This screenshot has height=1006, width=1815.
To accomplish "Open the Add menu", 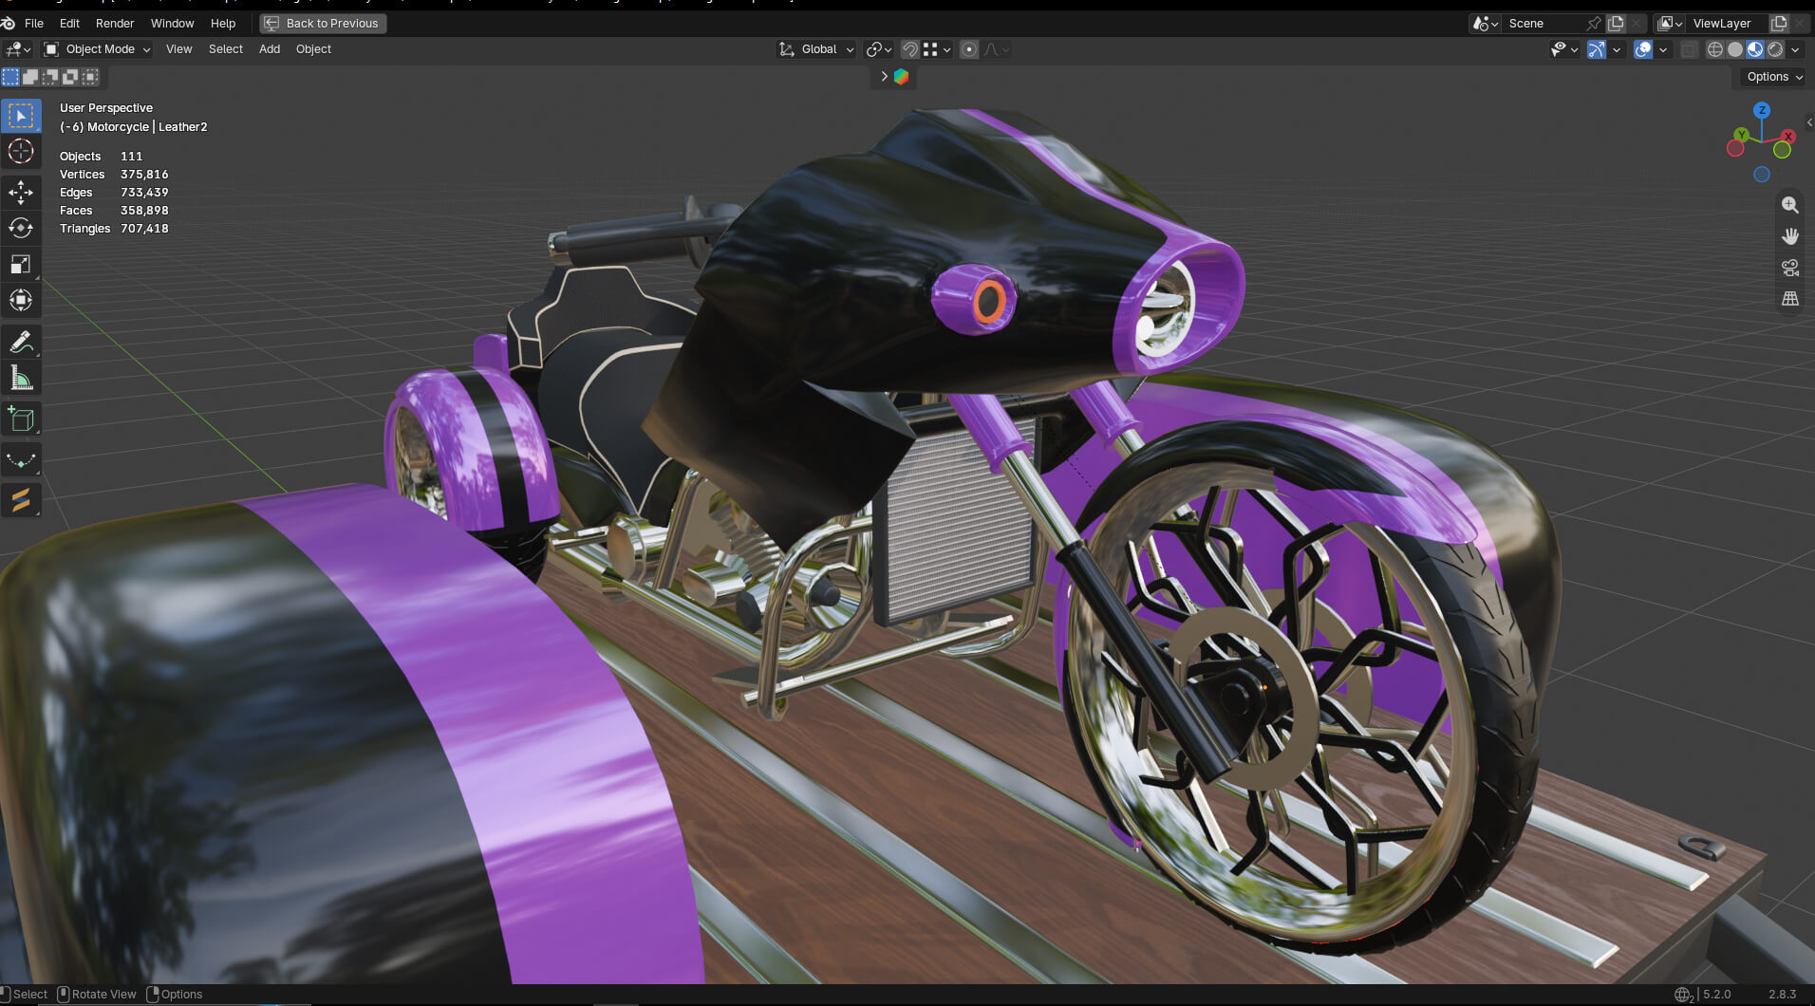I will click(270, 49).
